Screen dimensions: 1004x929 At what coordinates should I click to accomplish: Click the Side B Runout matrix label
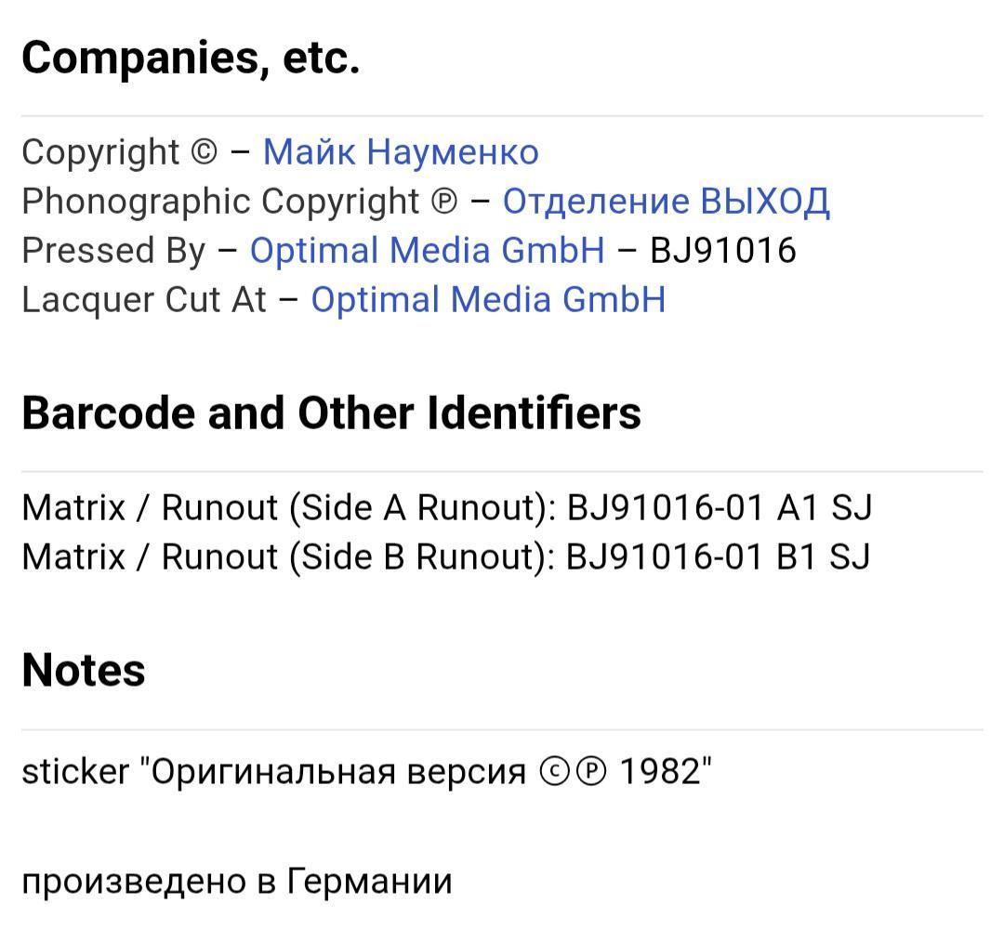pyautogui.click(x=288, y=556)
